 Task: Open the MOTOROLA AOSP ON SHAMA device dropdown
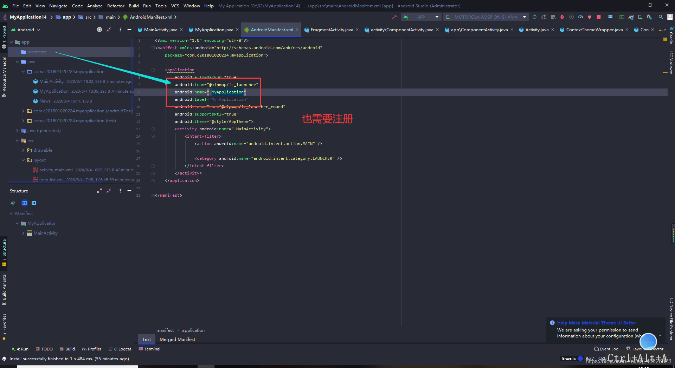coord(487,17)
